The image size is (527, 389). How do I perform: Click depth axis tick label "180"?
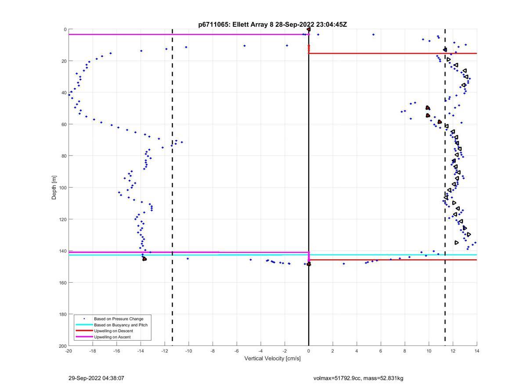(62, 314)
